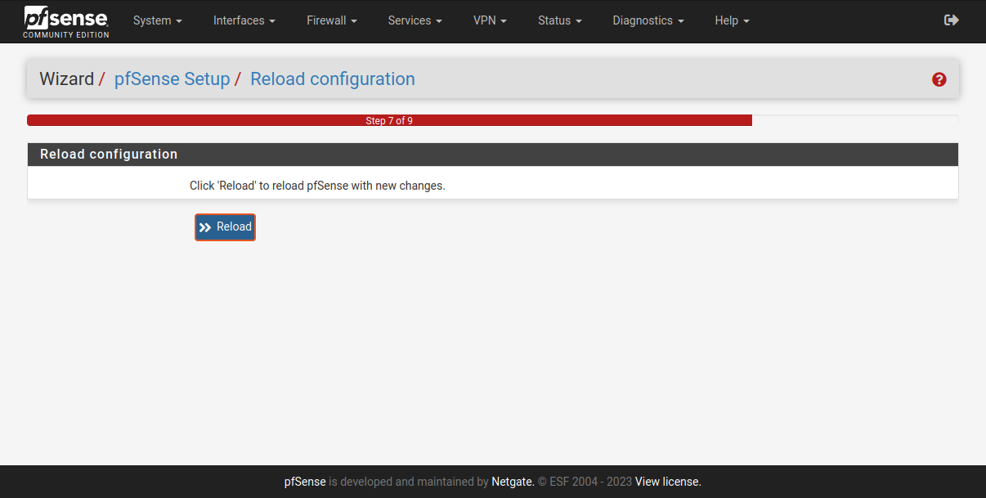Click the Reload configuration panel heading
The image size is (986, 498).
(x=492, y=155)
